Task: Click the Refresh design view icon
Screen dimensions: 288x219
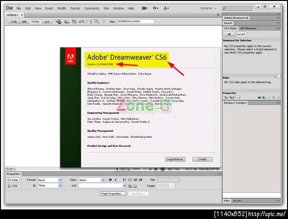Action: click(x=104, y=22)
